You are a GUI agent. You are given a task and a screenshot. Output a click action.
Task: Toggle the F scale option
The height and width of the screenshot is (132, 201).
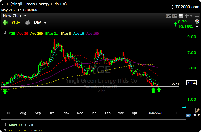[x=199, y=115]
